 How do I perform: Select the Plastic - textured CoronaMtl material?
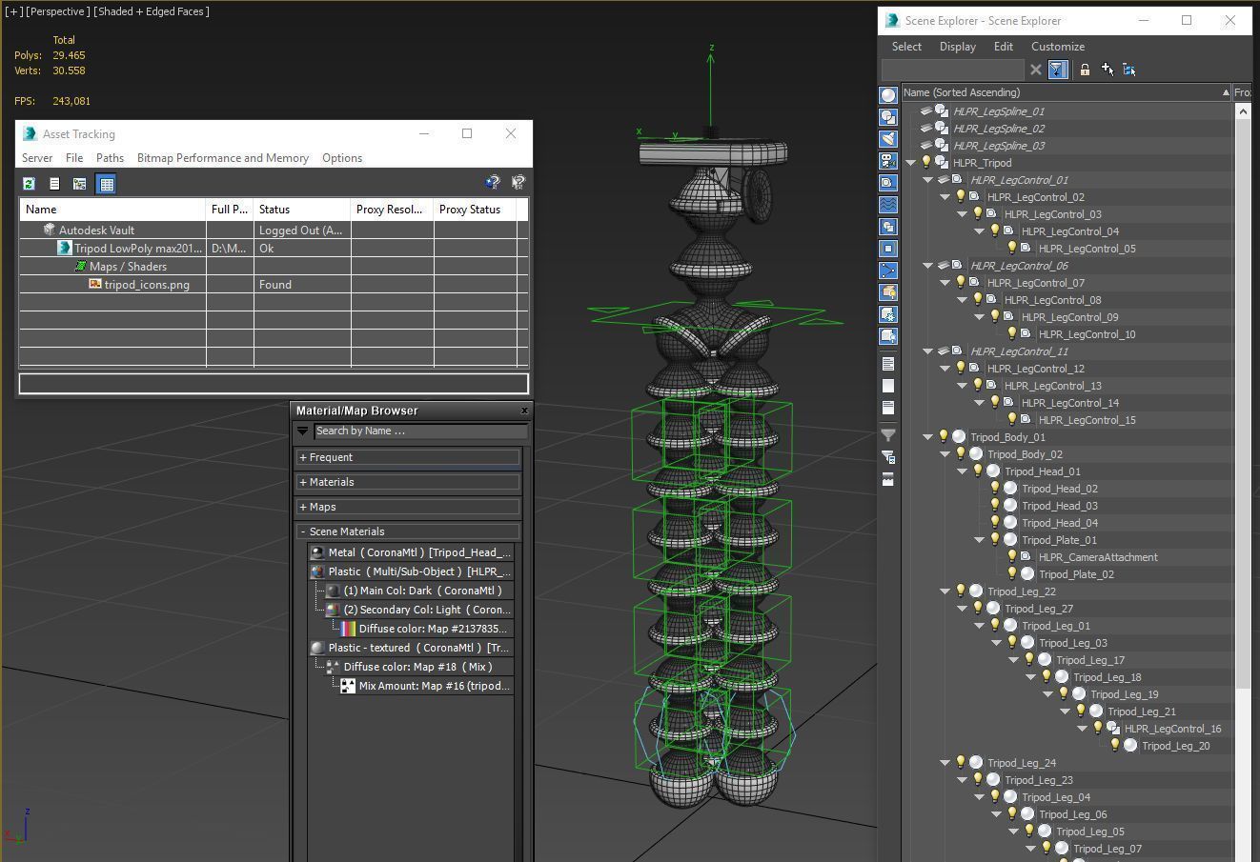tap(411, 648)
